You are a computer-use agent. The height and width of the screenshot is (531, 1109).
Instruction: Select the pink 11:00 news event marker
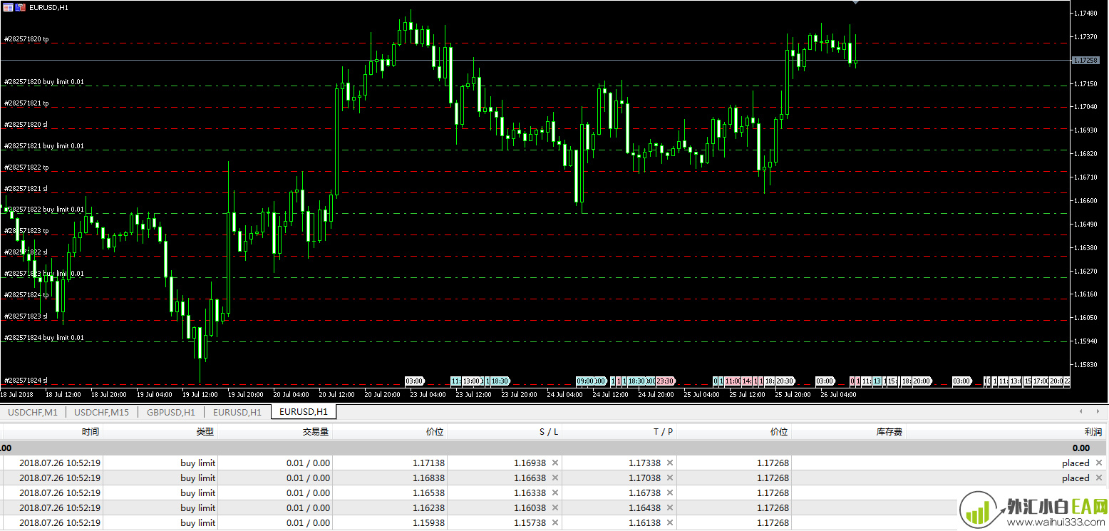pyautogui.click(x=733, y=381)
